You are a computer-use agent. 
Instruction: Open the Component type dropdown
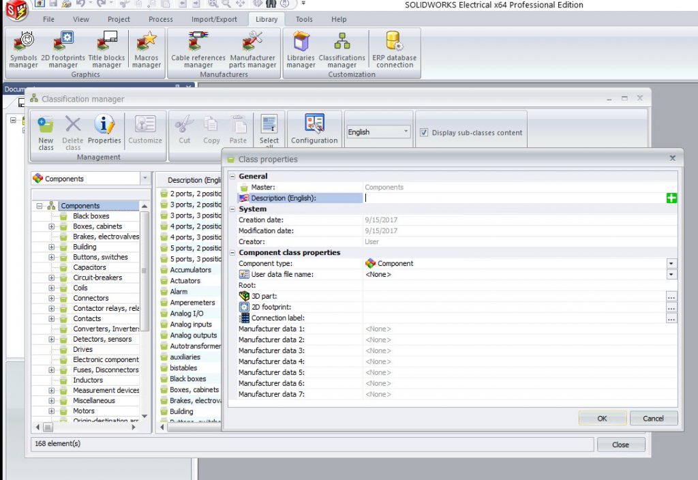pos(671,264)
